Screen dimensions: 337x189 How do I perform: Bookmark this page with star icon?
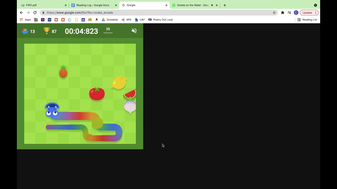[x=274, y=13]
